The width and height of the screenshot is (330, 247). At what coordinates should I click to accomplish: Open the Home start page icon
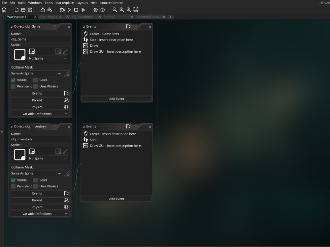coord(4,10)
